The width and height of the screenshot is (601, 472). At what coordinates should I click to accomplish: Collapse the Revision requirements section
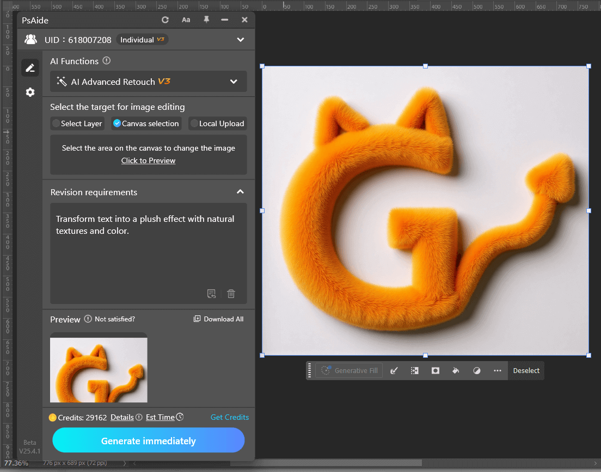[x=240, y=192]
